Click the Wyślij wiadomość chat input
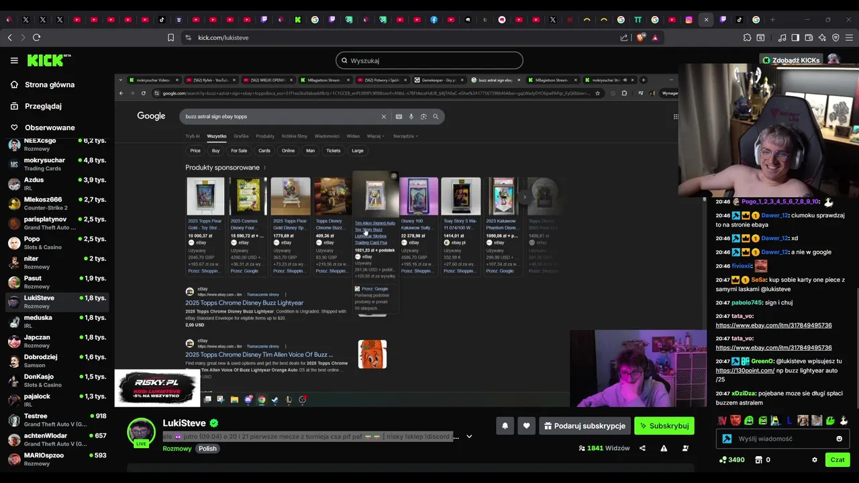 pyautogui.click(x=784, y=439)
